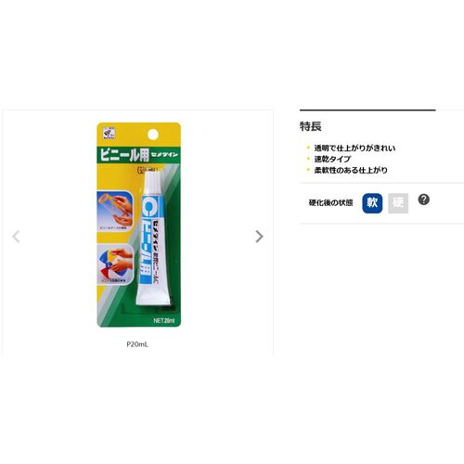Click the white hang hole on package
This screenshot has width=464, height=464.
(x=153, y=135)
